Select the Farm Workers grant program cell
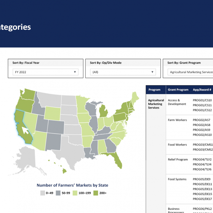 coord(177,120)
